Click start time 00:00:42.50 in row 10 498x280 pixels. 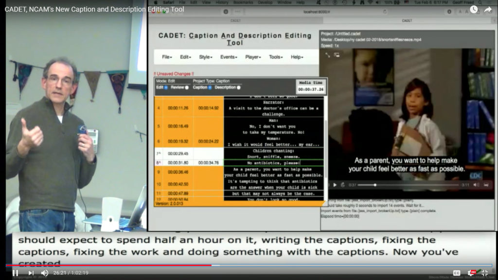pyautogui.click(x=178, y=184)
